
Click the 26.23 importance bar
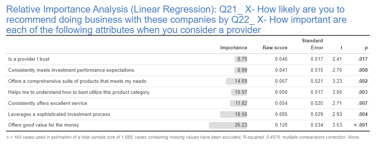[x=228, y=125]
